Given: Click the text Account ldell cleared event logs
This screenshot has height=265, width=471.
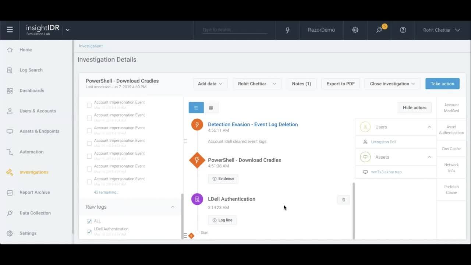Looking at the screenshot, I should (x=237, y=141).
